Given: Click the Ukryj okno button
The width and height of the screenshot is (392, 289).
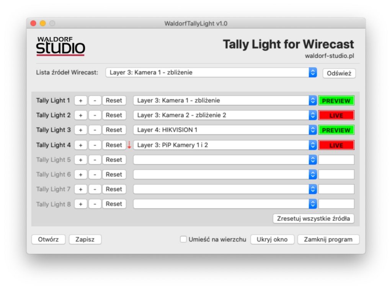Looking at the screenshot, I should (x=272, y=239).
